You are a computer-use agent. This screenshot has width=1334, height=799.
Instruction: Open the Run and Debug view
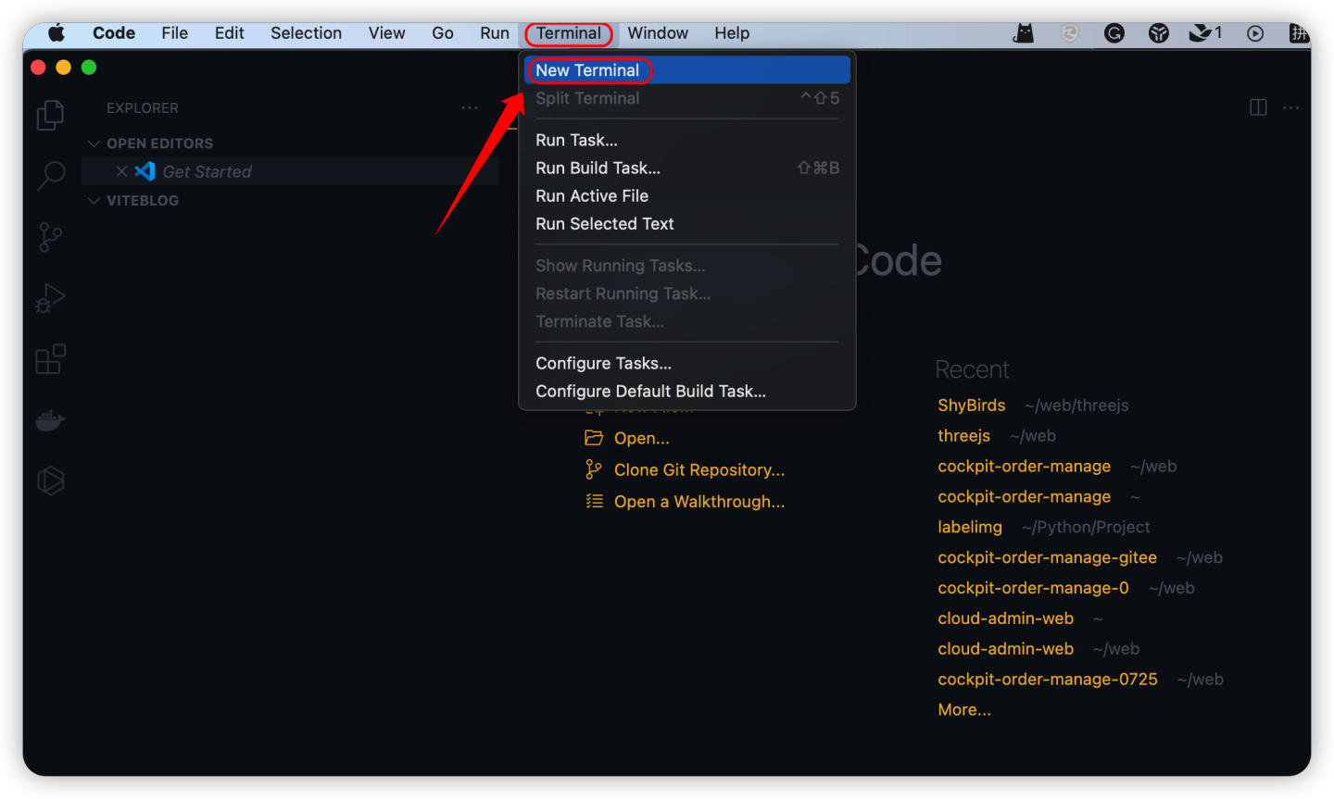tap(50, 298)
